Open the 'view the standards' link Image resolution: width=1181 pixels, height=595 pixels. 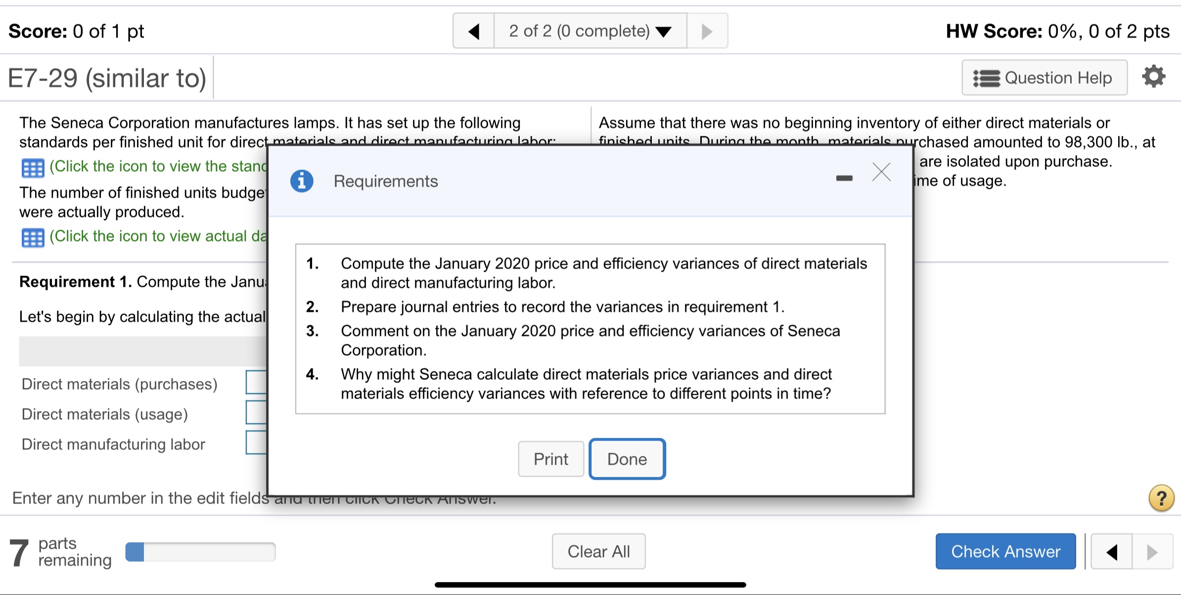(x=158, y=167)
